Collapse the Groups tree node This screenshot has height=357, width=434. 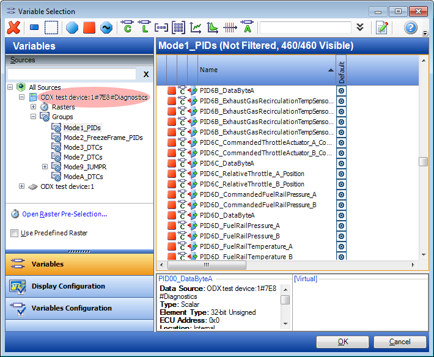[x=33, y=117]
